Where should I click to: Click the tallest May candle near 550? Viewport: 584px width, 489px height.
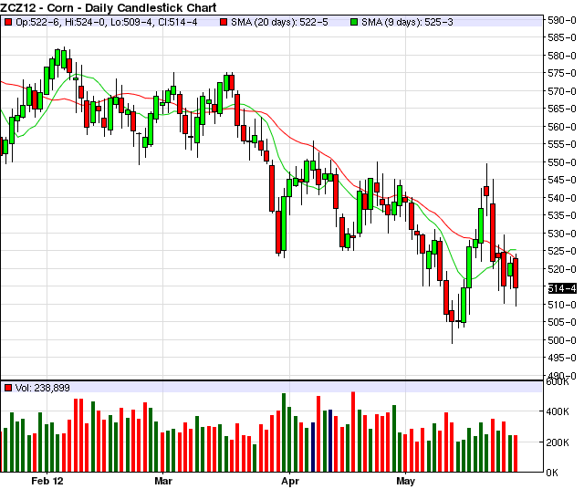(x=486, y=191)
